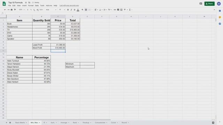Open the Edit menu
Viewport: 223px width, 125px height.
coord(14,6)
